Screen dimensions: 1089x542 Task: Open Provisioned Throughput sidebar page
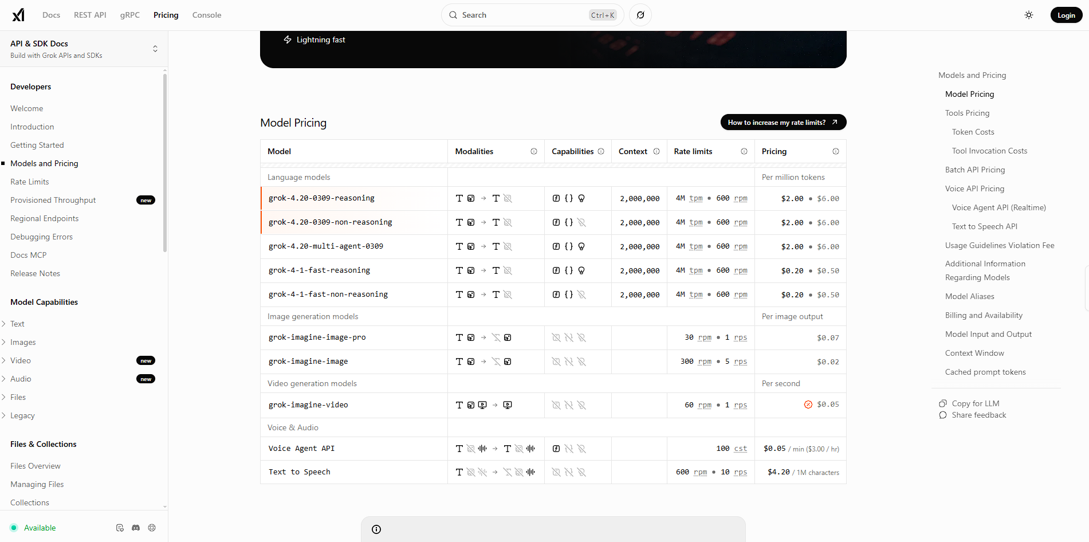click(53, 200)
